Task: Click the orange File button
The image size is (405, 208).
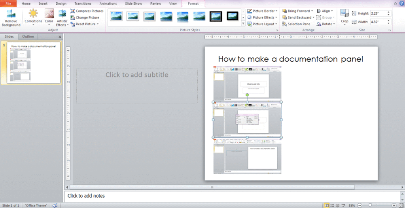Action: click(8, 4)
